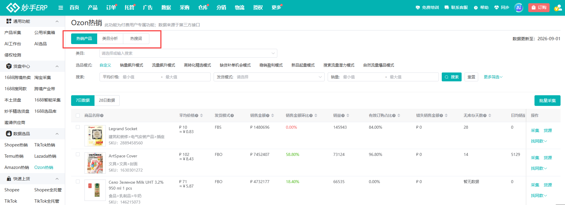The width and height of the screenshot is (565, 205).
Task: Open Legrand Socket product thumbnail
Action: point(95,135)
